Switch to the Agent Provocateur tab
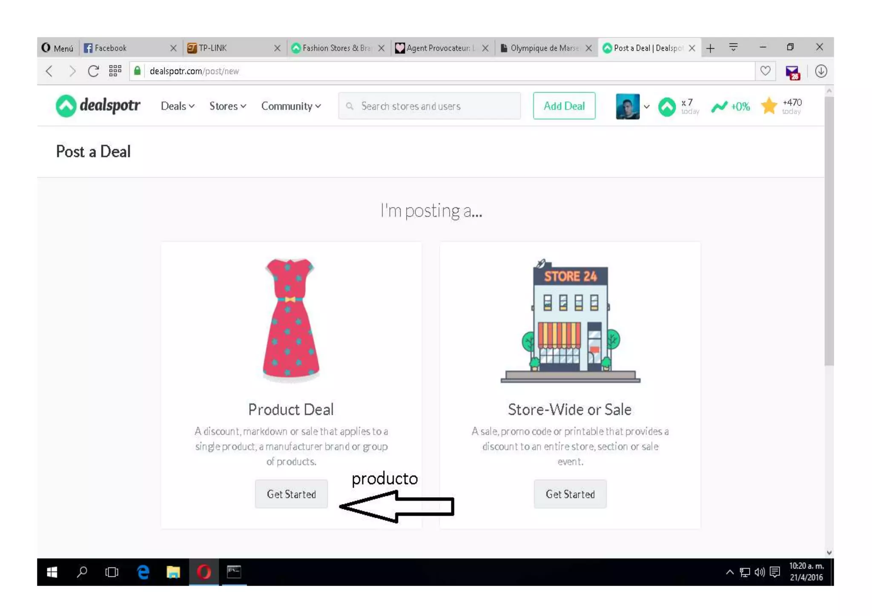This screenshot has height=616, width=872. click(x=438, y=48)
